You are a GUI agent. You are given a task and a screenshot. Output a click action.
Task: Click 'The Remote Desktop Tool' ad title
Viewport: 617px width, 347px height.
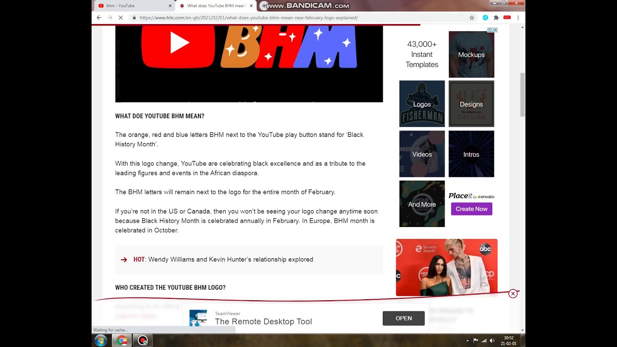263,321
